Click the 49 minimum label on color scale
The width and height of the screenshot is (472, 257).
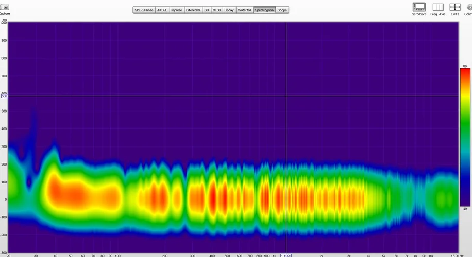pos(465,209)
